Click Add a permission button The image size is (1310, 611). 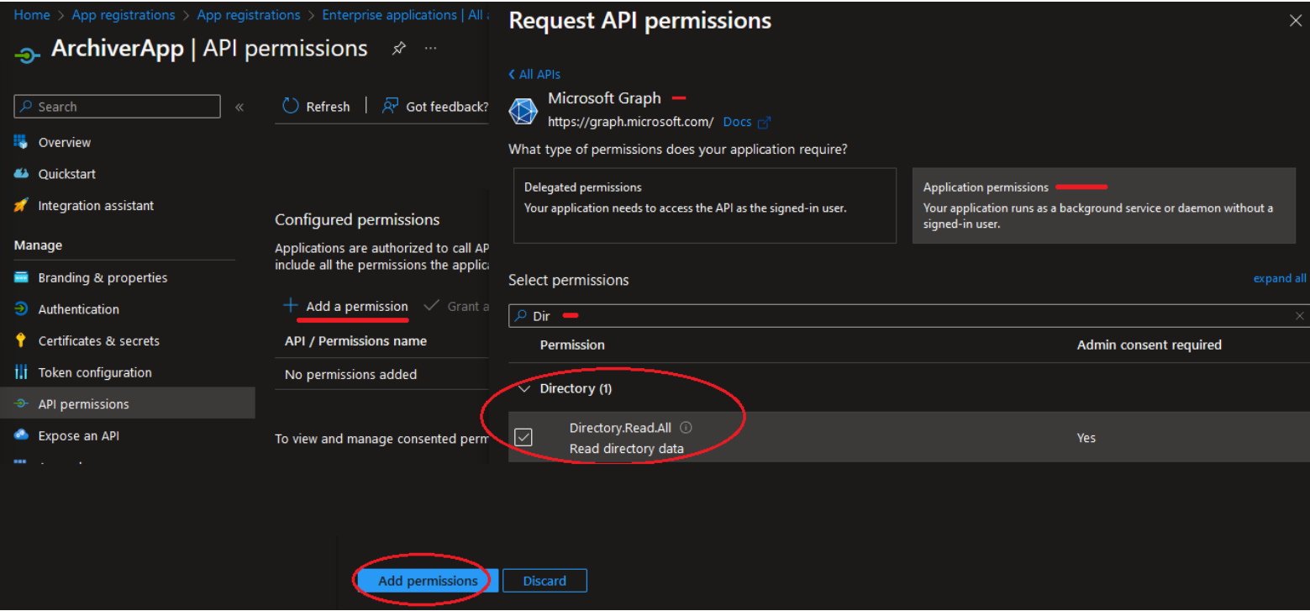point(345,306)
